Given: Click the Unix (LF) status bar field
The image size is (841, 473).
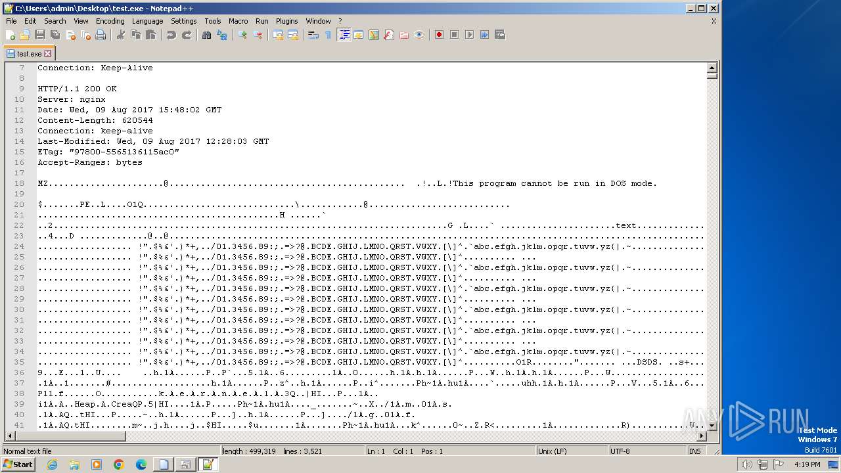Looking at the screenshot, I should 572,451.
